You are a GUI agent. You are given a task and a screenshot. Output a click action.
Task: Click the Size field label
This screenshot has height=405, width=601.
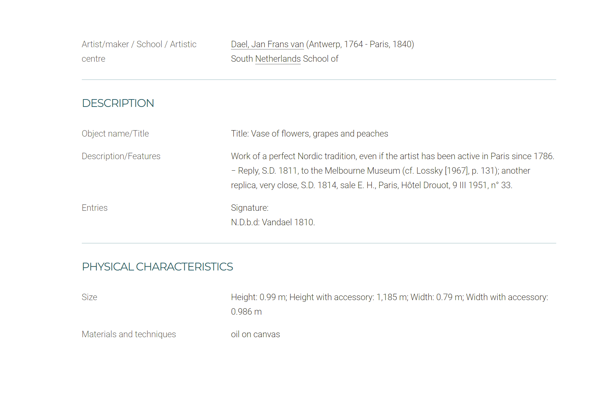click(89, 297)
